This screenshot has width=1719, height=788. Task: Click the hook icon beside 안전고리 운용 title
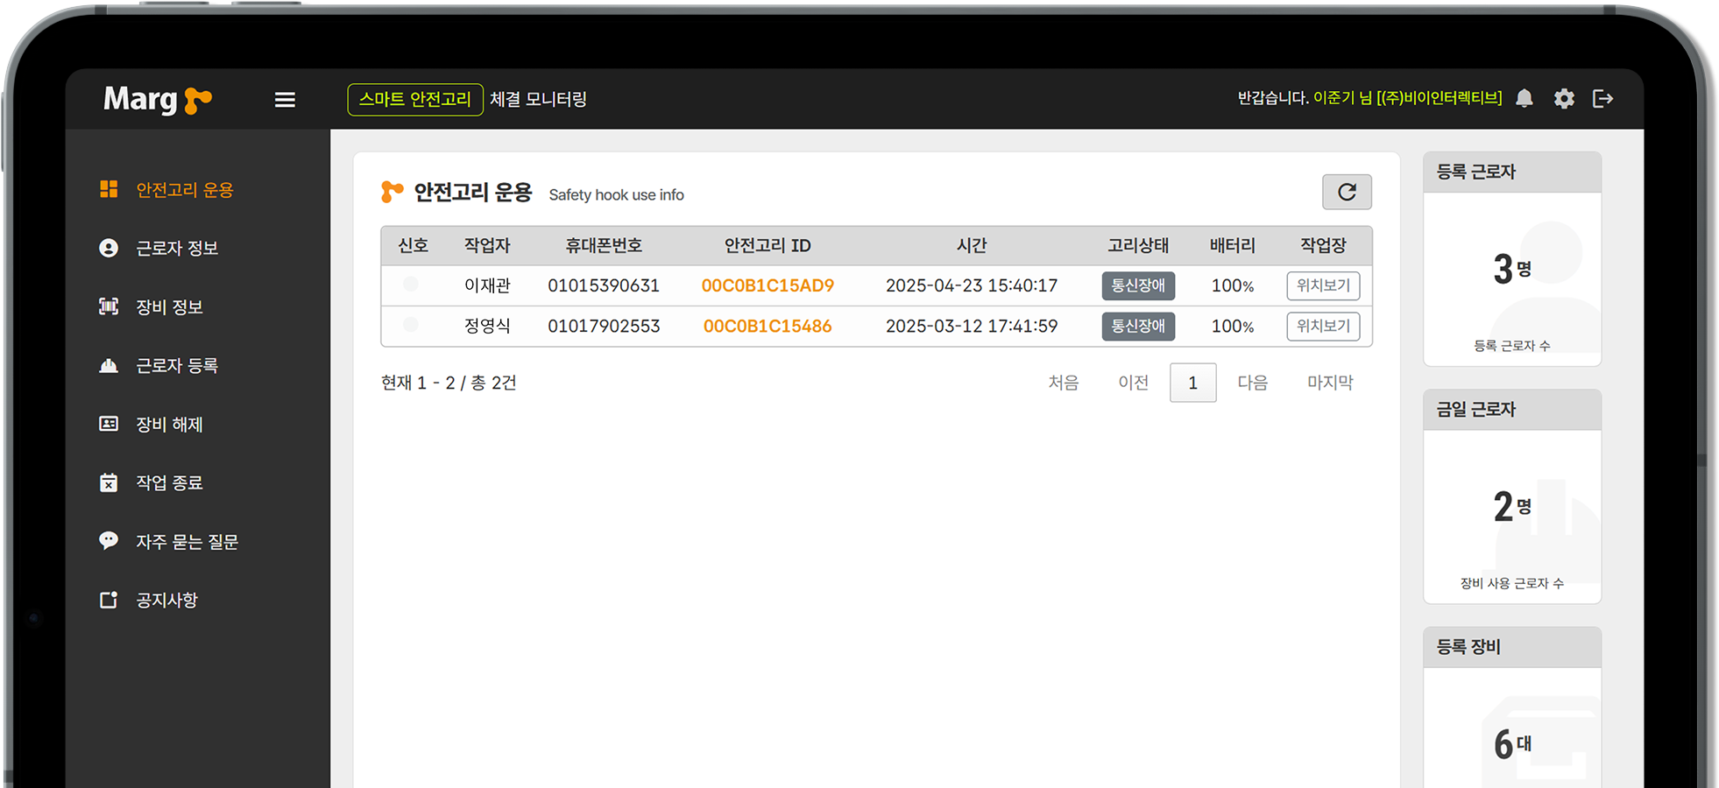[x=392, y=192]
